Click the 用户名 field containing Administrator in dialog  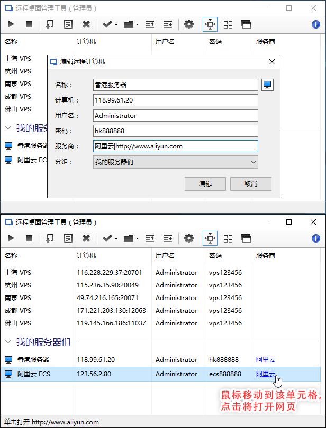tap(175, 115)
